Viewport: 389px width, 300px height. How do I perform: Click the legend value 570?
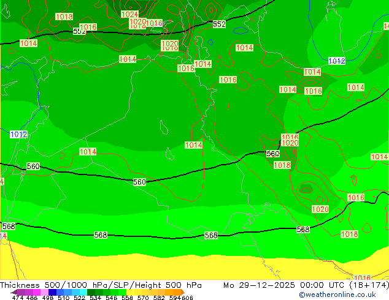pyautogui.click(x=143, y=298)
